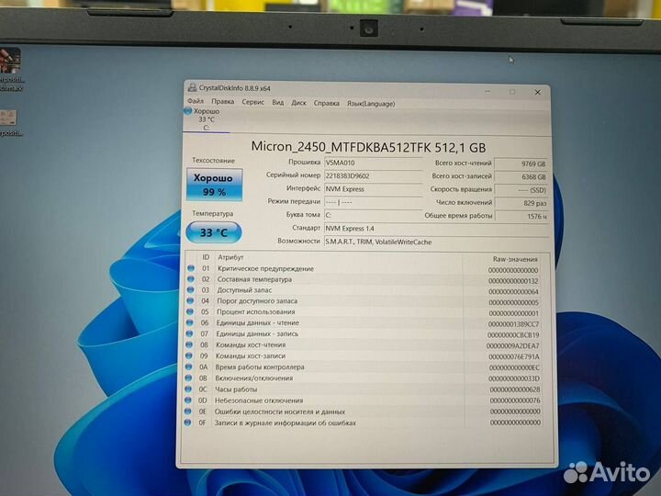Open the Файл menu

(x=196, y=103)
